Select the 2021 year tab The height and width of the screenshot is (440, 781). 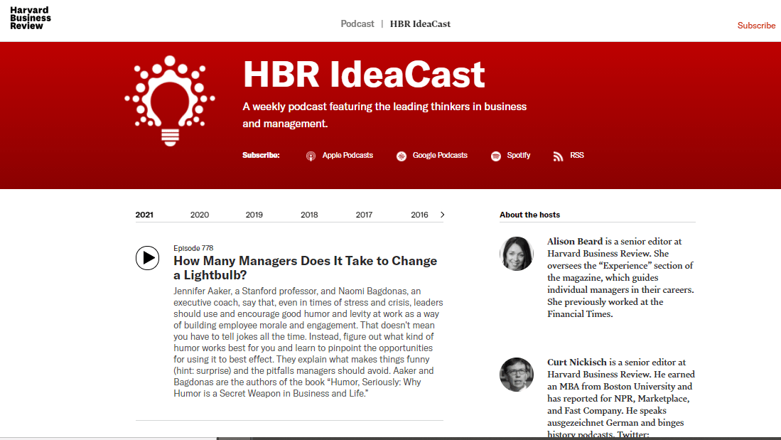144,215
